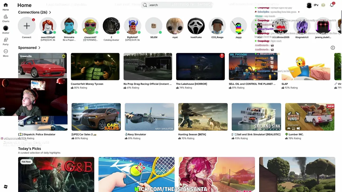This screenshot has width=342, height=192.
Task: Open the SLAP game thumbnail
Action: coord(306,67)
